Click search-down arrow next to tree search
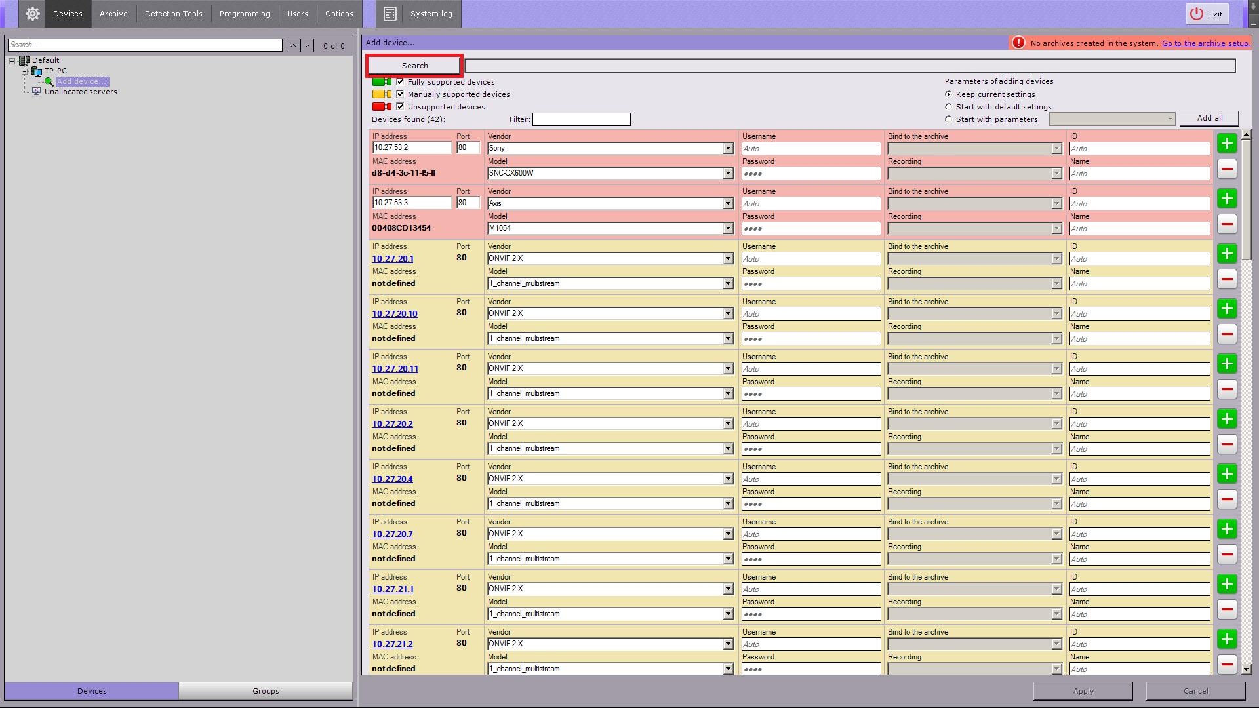 point(307,45)
